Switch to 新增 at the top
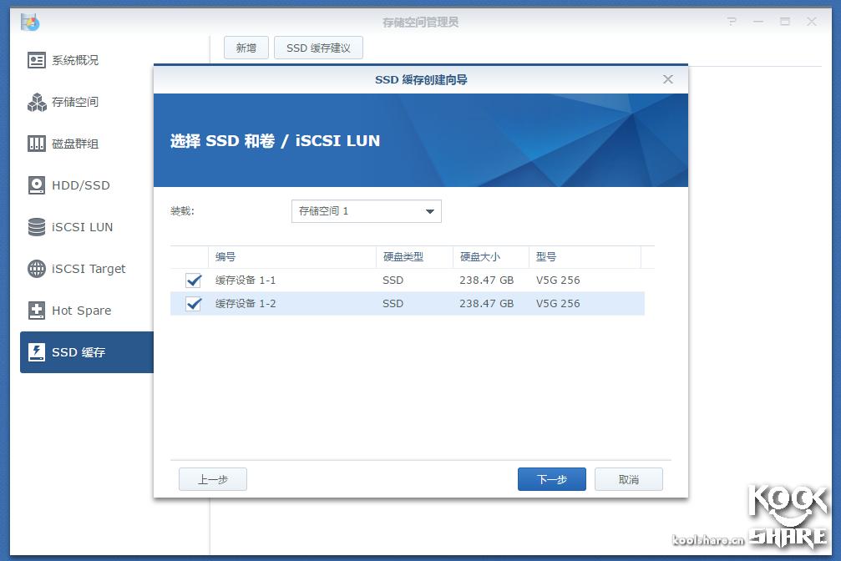 246,48
